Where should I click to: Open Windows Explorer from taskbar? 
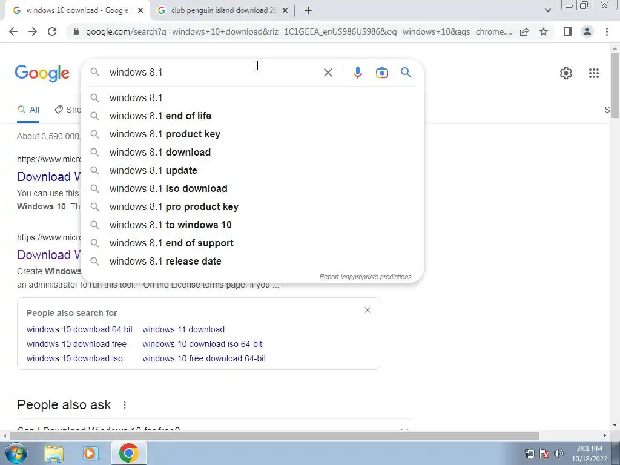click(x=54, y=453)
